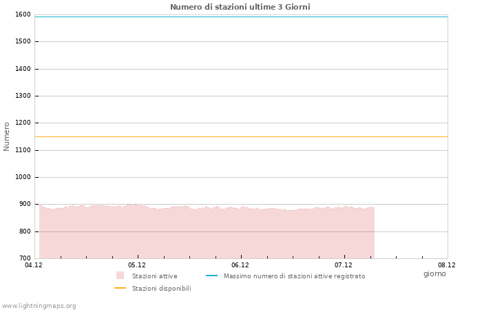Viewport: 482px width, 310px height.
Task: Click the blue Massimo numero legend line marker
Action: (x=211, y=276)
